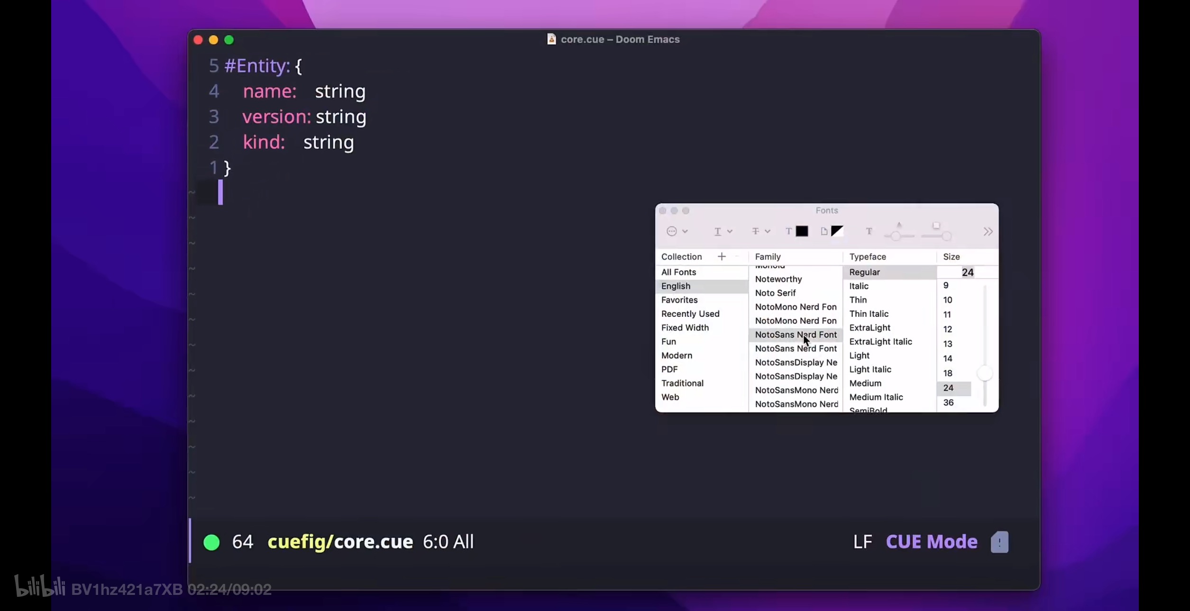Click the name: field in the editor
Screen dimensions: 1190x611
269,91
